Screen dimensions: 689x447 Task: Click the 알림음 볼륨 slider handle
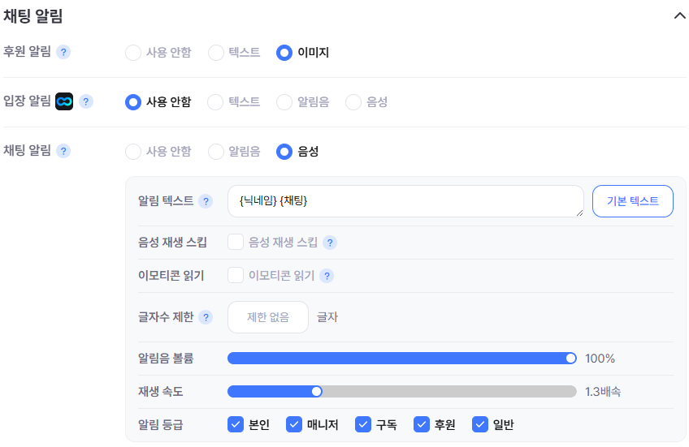tap(571, 359)
